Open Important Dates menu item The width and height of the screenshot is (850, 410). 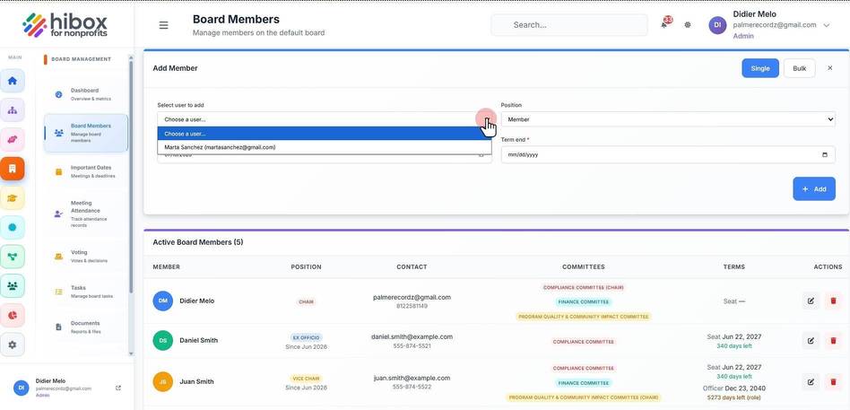tap(86, 171)
